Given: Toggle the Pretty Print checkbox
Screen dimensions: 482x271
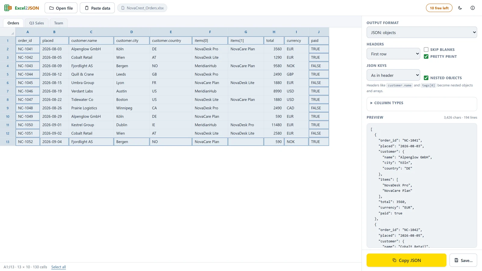Looking at the screenshot, I should (x=426, y=56).
